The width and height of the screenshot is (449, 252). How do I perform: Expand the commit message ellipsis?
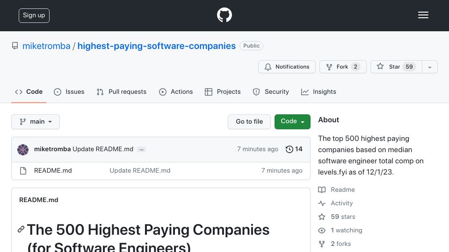[141, 149]
